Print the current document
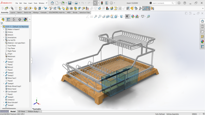205x115 pixels. [x=76, y=3]
